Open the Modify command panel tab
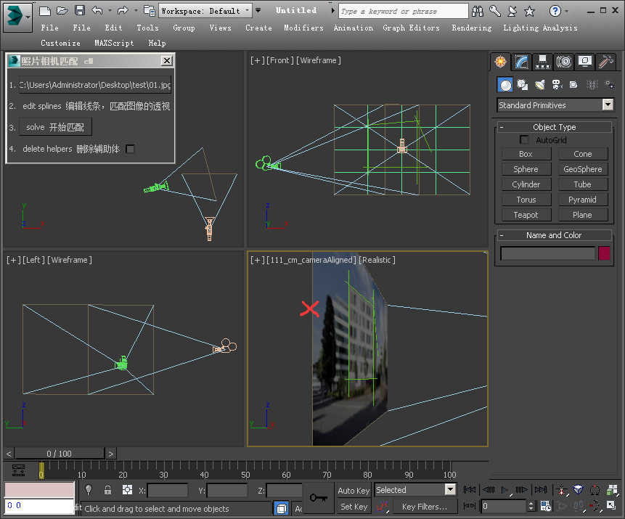The width and height of the screenshot is (625, 519). (x=521, y=62)
